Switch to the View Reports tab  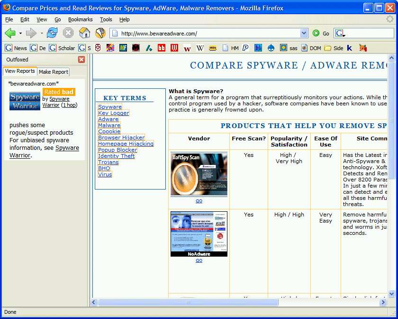point(20,71)
